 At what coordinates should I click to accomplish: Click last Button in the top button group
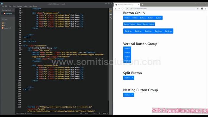[x=159, y=18]
